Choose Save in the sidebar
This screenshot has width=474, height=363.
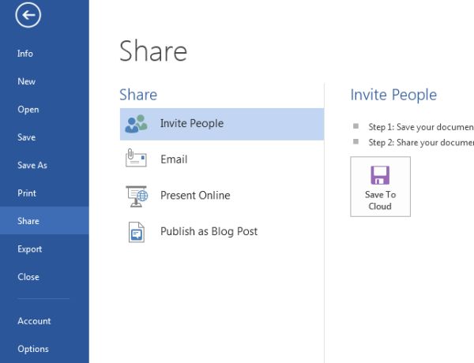click(26, 137)
